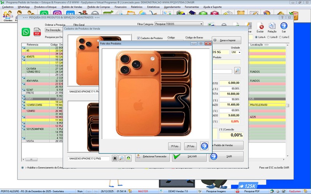Expand the Unidade UNI dropdown

(x=239, y=52)
